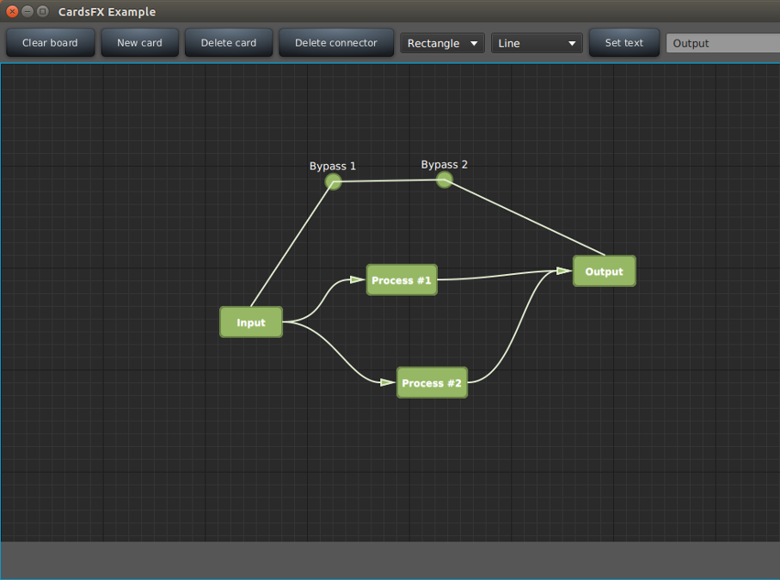The height and width of the screenshot is (580, 780).
Task: Select the Process #1 card
Action: pyautogui.click(x=402, y=280)
